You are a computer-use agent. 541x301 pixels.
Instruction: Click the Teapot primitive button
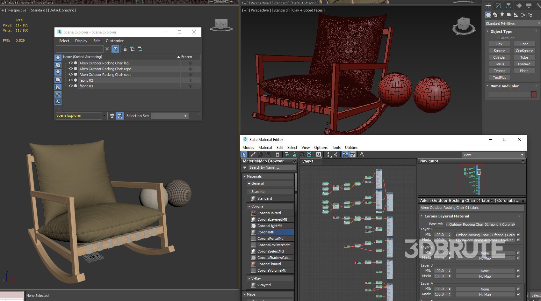click(x=499, y=71)
